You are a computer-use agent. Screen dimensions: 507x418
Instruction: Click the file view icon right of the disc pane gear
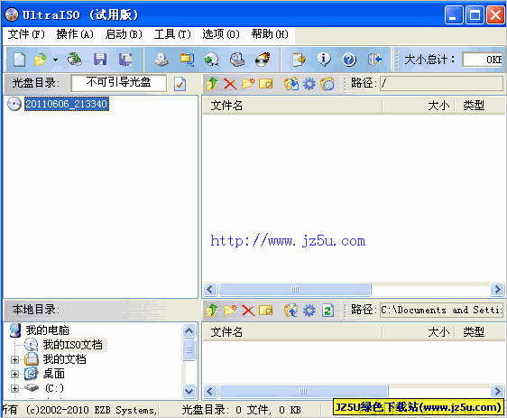pos(327,84)
